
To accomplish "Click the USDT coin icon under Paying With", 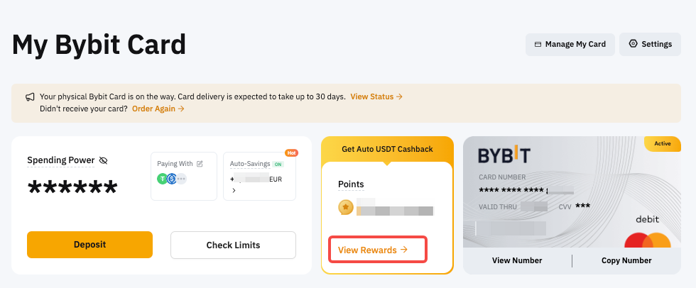I will click(163, 179).
